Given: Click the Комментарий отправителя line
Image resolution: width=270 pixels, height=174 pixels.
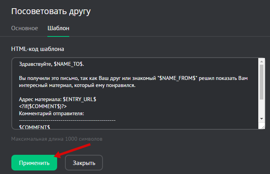Looking at the screenshot, I should tap(52, 114).
